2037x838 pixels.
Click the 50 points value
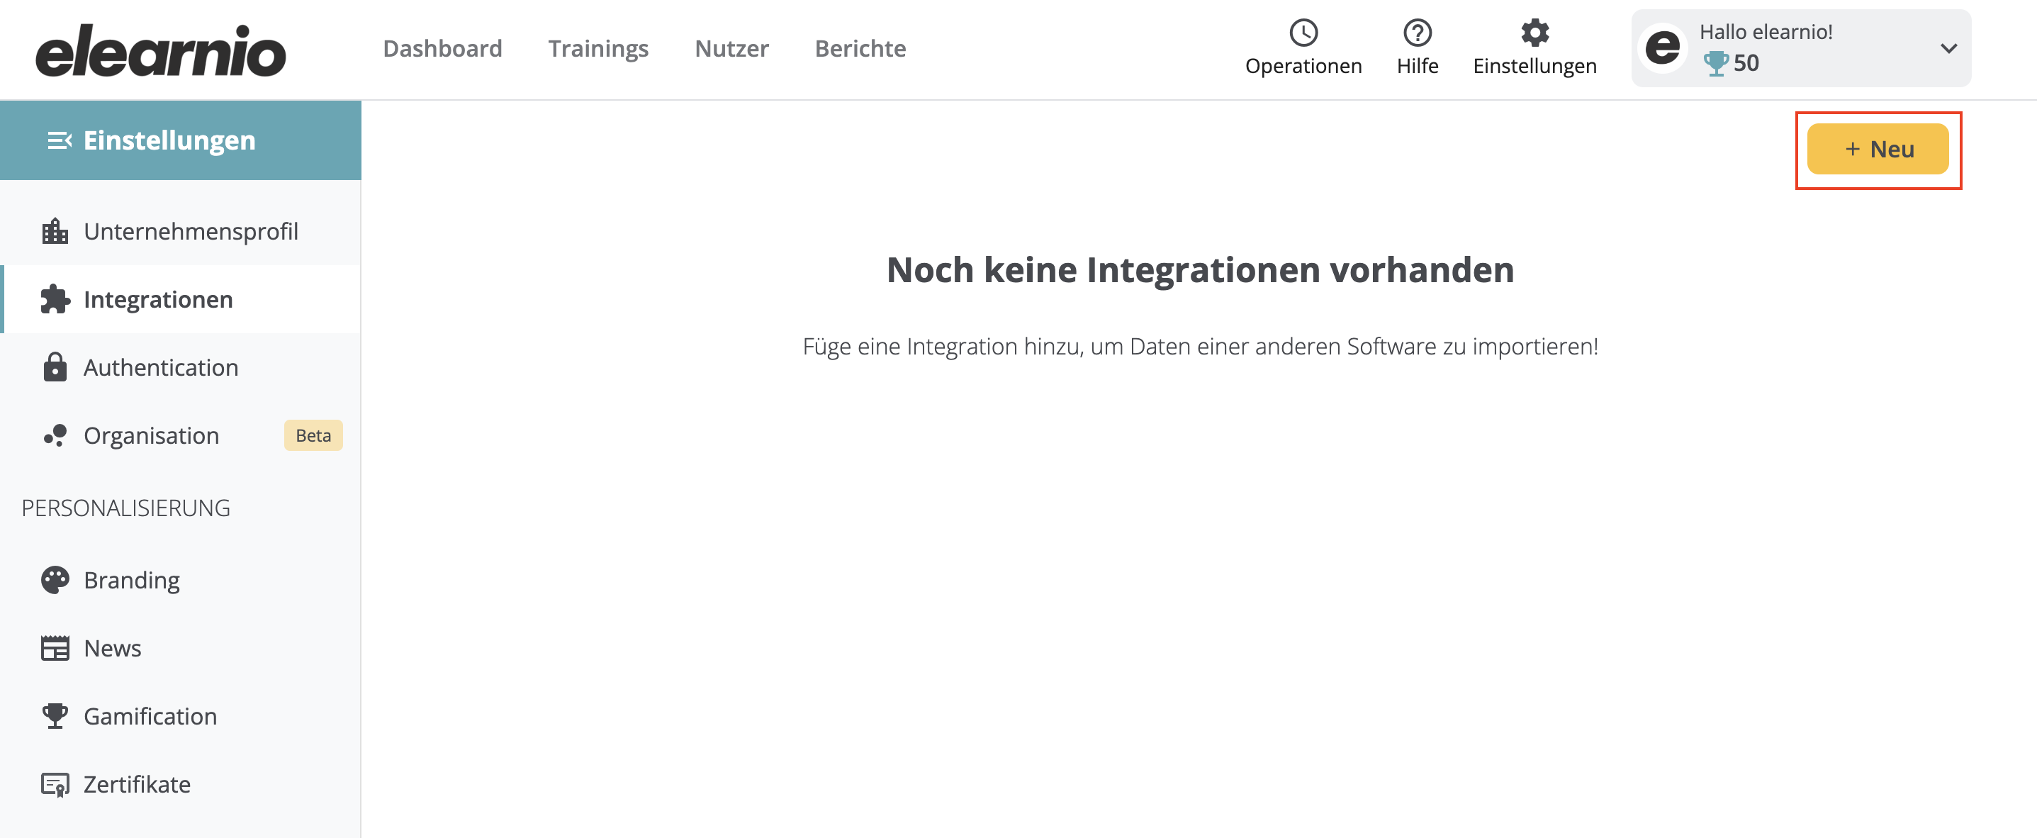coord(1746,63)
